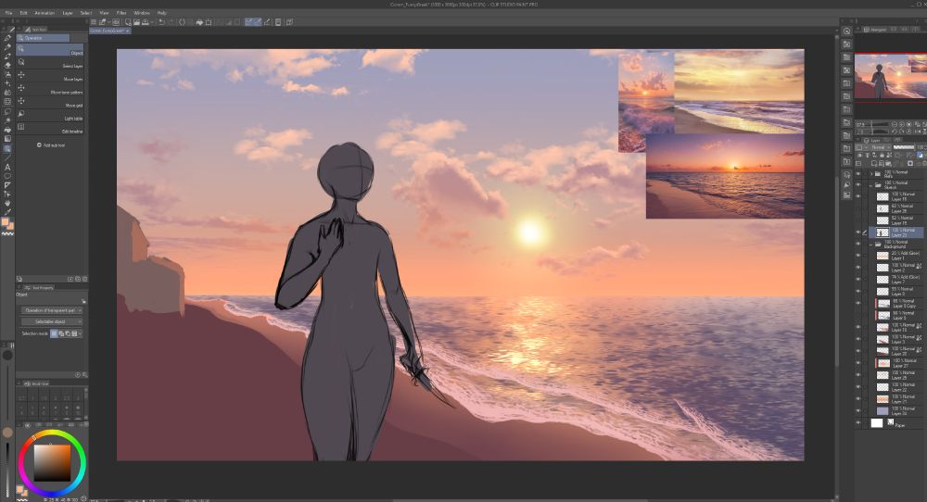Click the Add sub tool button
Image resolution: width=927 pixels, height=502 pixels.
coord(51,144)
